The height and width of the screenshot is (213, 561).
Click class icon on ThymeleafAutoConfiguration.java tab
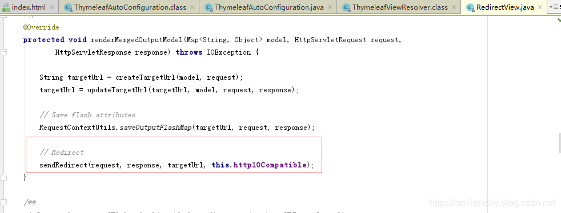pos(209,7)
